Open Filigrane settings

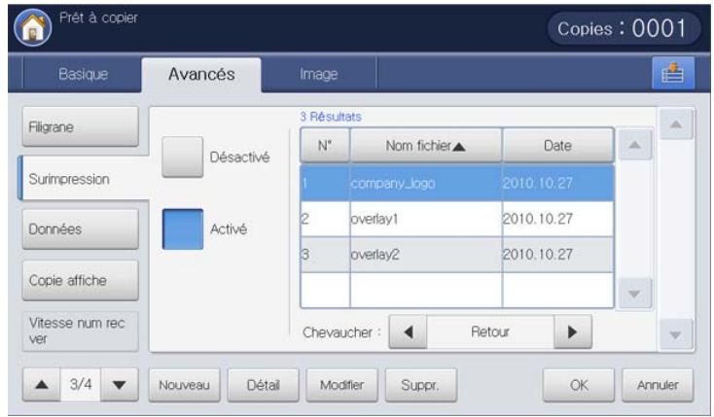pyautogui.click(x=80, y=126)
